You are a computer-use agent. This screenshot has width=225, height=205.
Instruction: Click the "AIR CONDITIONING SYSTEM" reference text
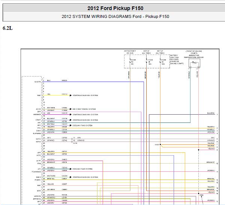84,109
